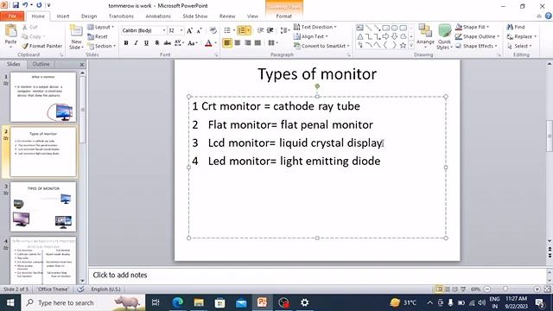Click Reset in the Slides group

pos(98,36)
